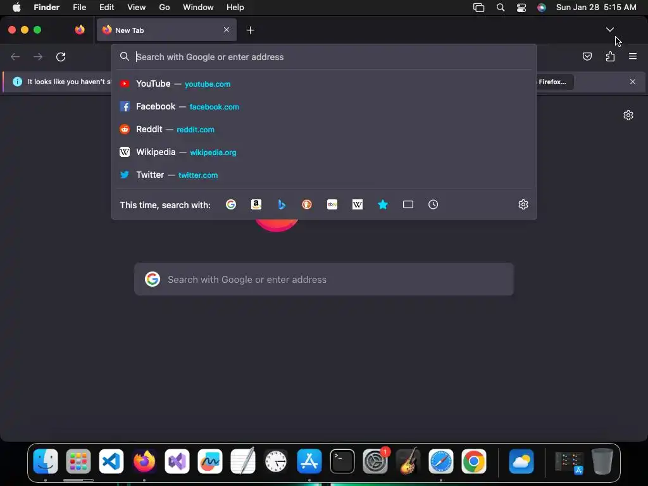Open Freeform from the Dock

tap(210, 461)
